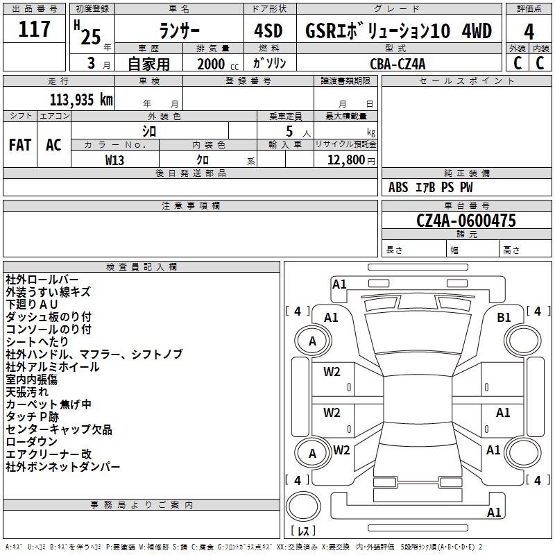Image resolution: width=555 pixels, height=555 pixels.
Task: Click the recycle deposit 12,800円
Action: pos(345,160)
